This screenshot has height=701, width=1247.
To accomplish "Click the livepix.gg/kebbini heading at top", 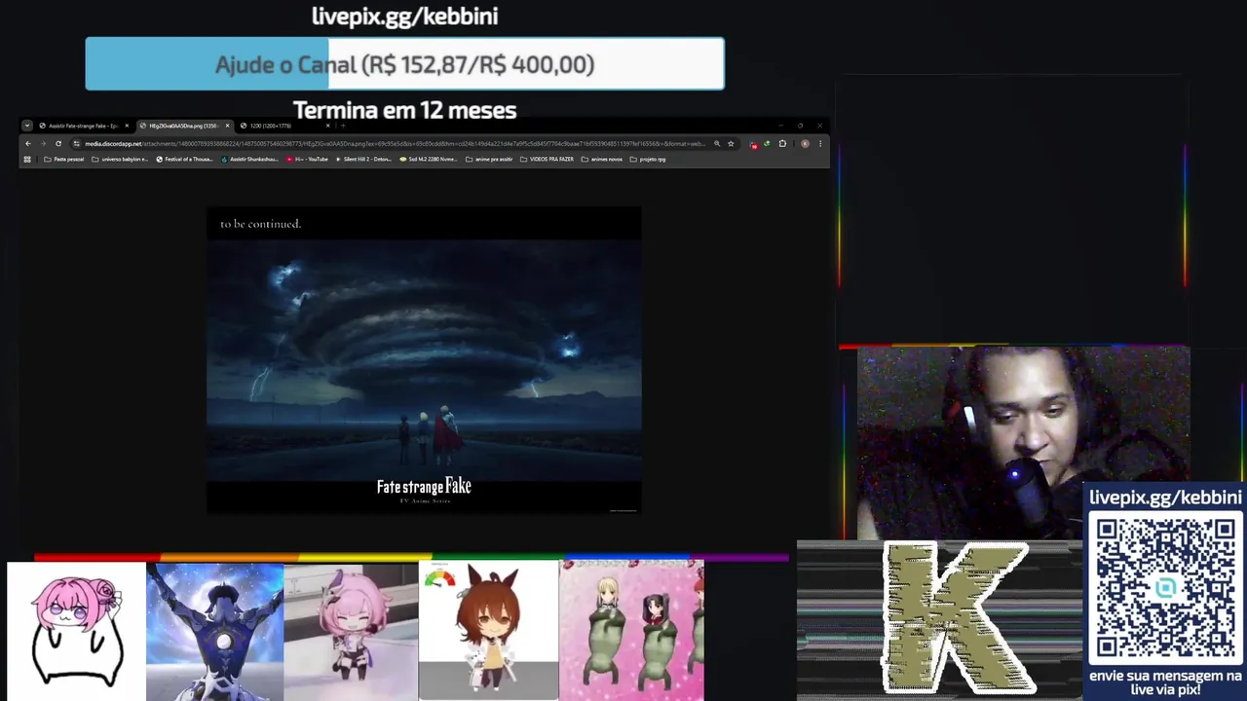I will click(404, 17).
